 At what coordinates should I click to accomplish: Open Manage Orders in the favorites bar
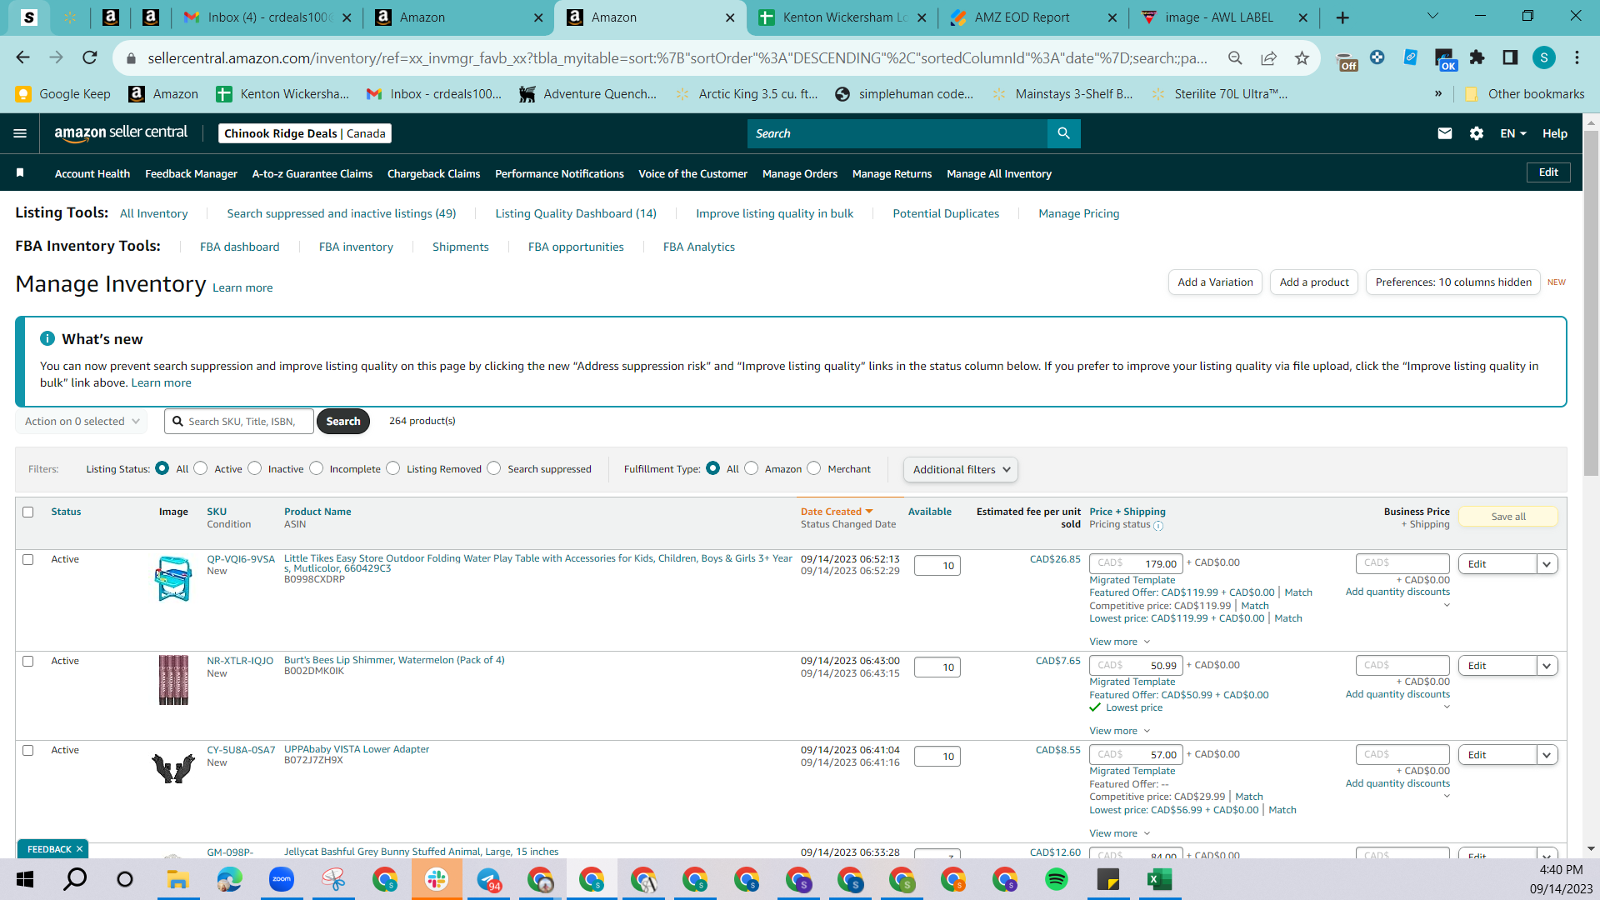point(800,173)
